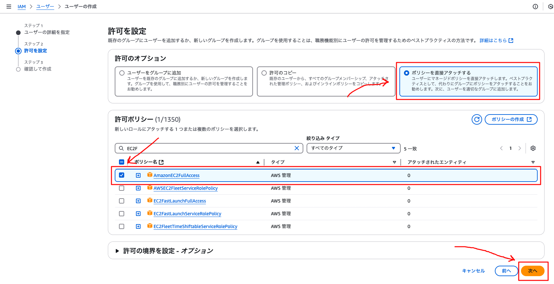Screen dimensions: 554x284
Task: Expand EC2FleetTimeShiftableServiceRolePolicy details
Action: pyautogui.click(x=138, y=226)
